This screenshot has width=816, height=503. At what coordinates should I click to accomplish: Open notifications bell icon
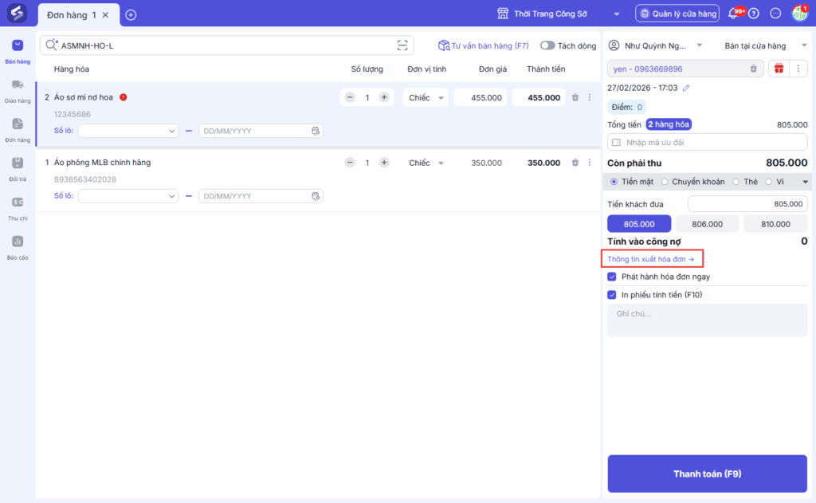tap(733, 14)
